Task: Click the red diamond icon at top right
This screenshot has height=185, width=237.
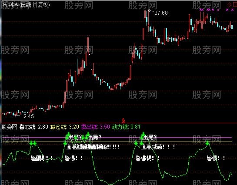Action: click(230, 5)
